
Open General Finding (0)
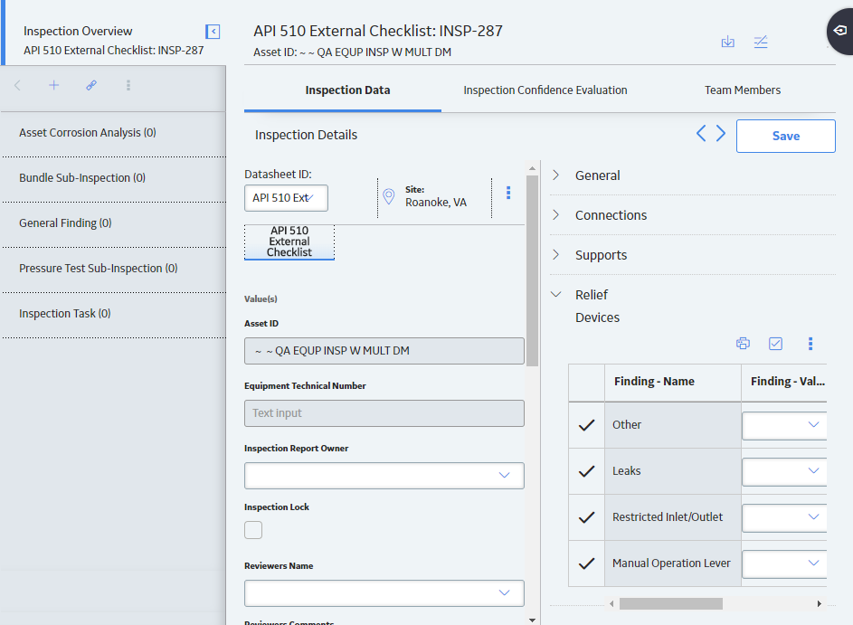click(x=113, y=223)
